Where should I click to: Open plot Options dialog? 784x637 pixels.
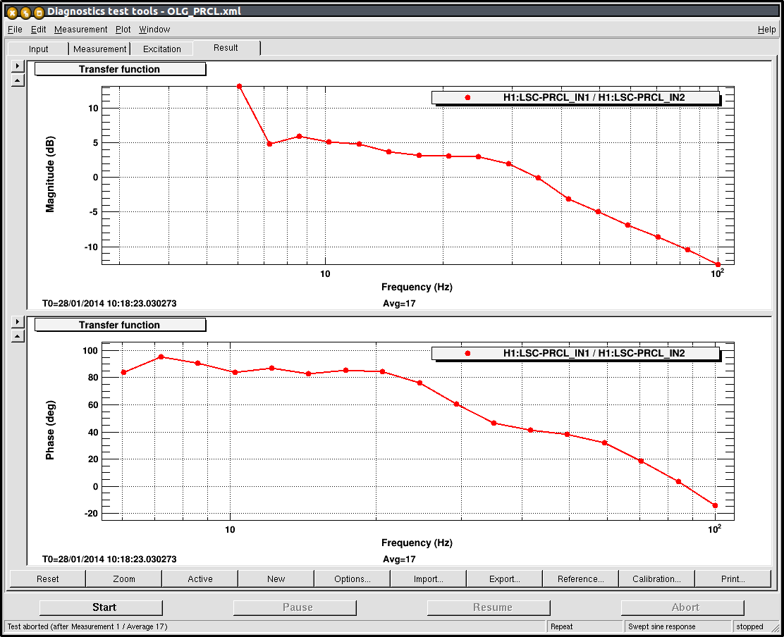point(353,579)
